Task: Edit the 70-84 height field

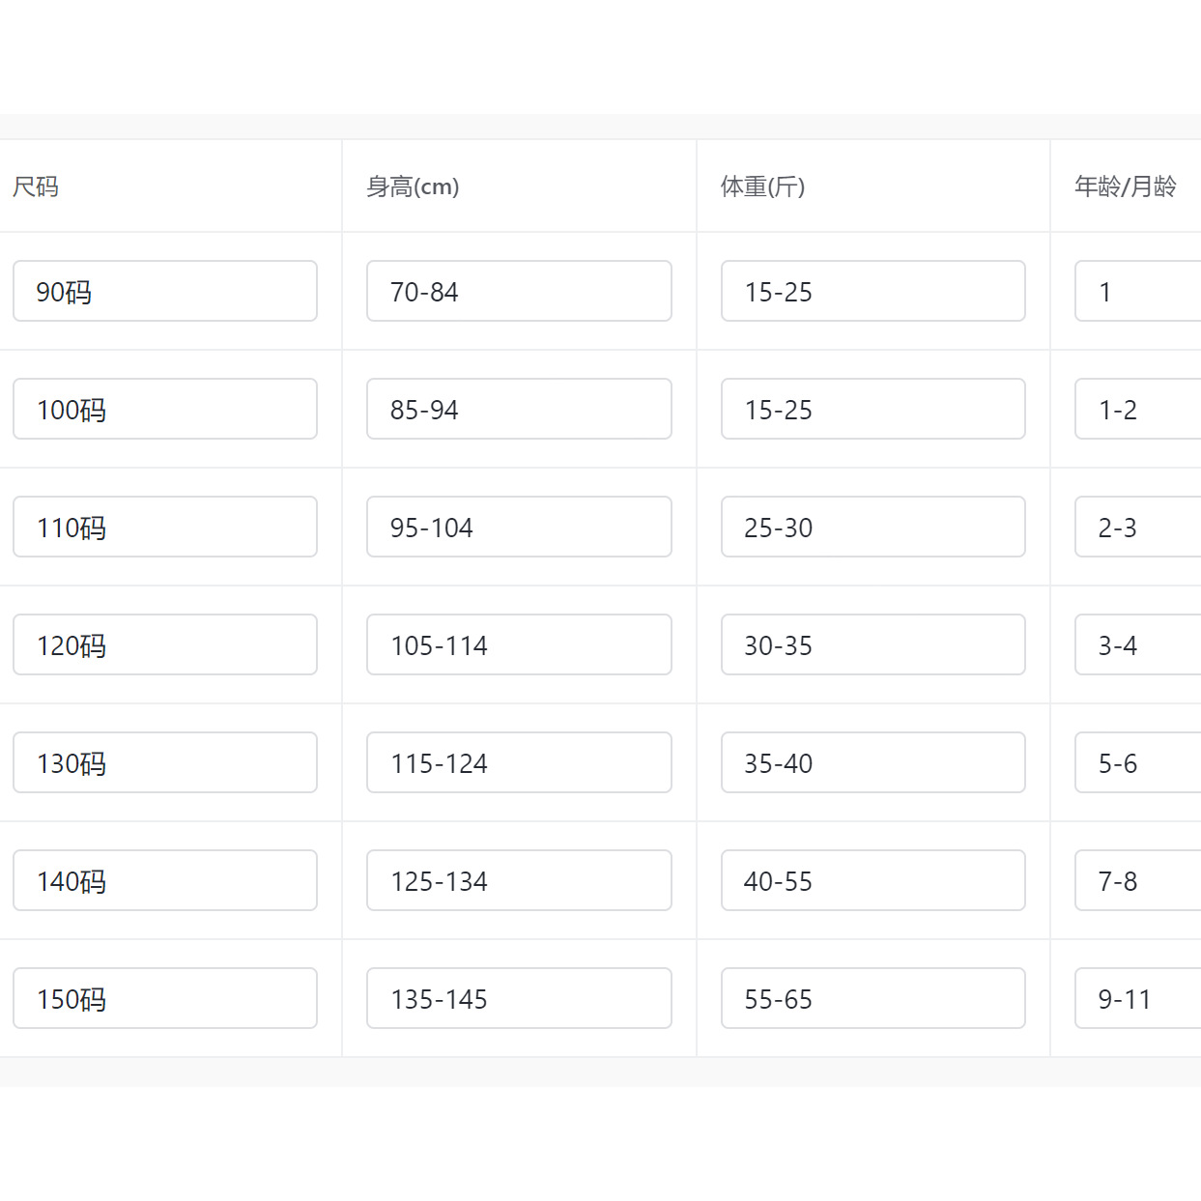Action: click(x=519, y=291)
